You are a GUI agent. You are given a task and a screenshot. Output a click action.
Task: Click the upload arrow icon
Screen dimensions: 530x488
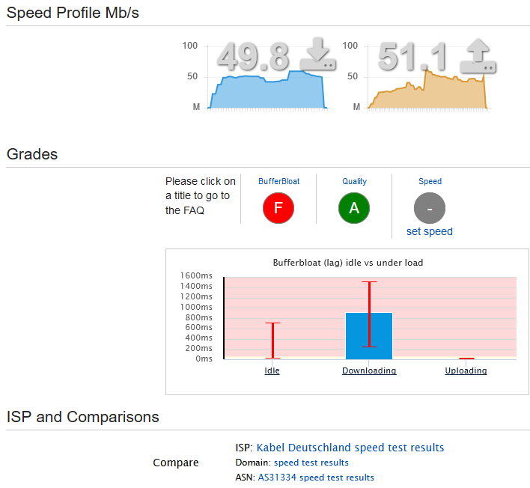coord(478,55)
